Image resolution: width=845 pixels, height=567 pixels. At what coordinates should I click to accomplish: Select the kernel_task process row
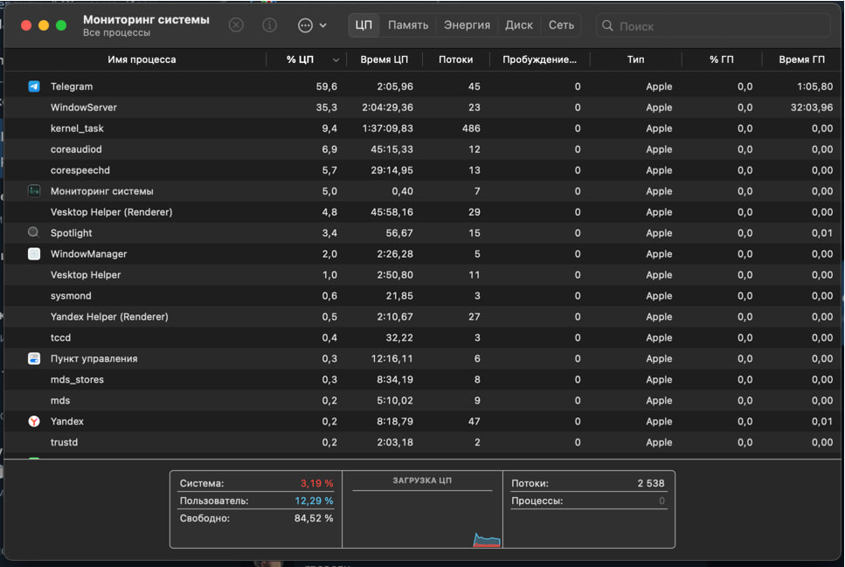click(x=423, y=128)
